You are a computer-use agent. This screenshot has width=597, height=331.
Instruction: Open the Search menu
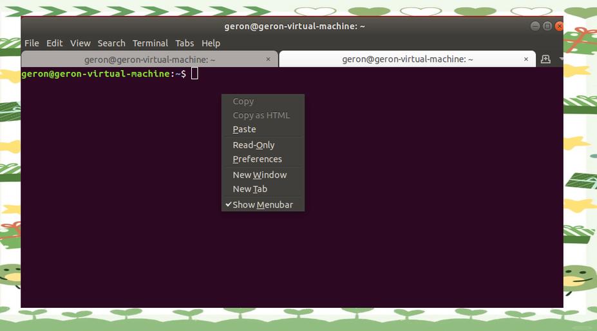111,43
